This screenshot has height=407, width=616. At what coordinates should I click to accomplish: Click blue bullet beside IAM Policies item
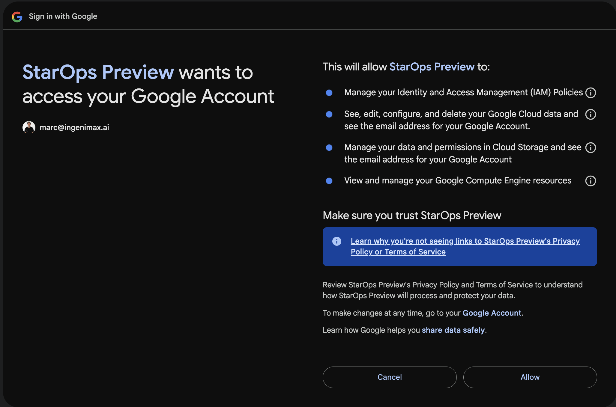tap(329, 93)
